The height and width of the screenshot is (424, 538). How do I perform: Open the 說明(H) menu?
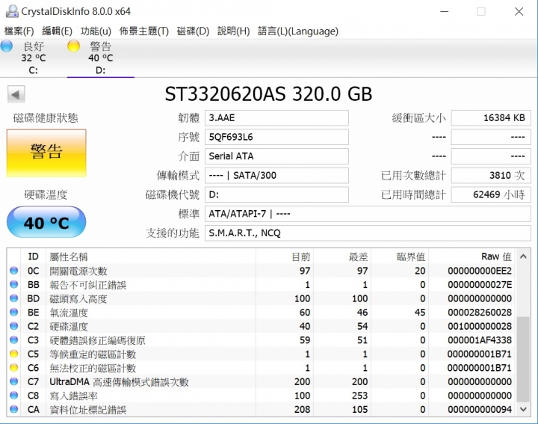coord(233,31)
